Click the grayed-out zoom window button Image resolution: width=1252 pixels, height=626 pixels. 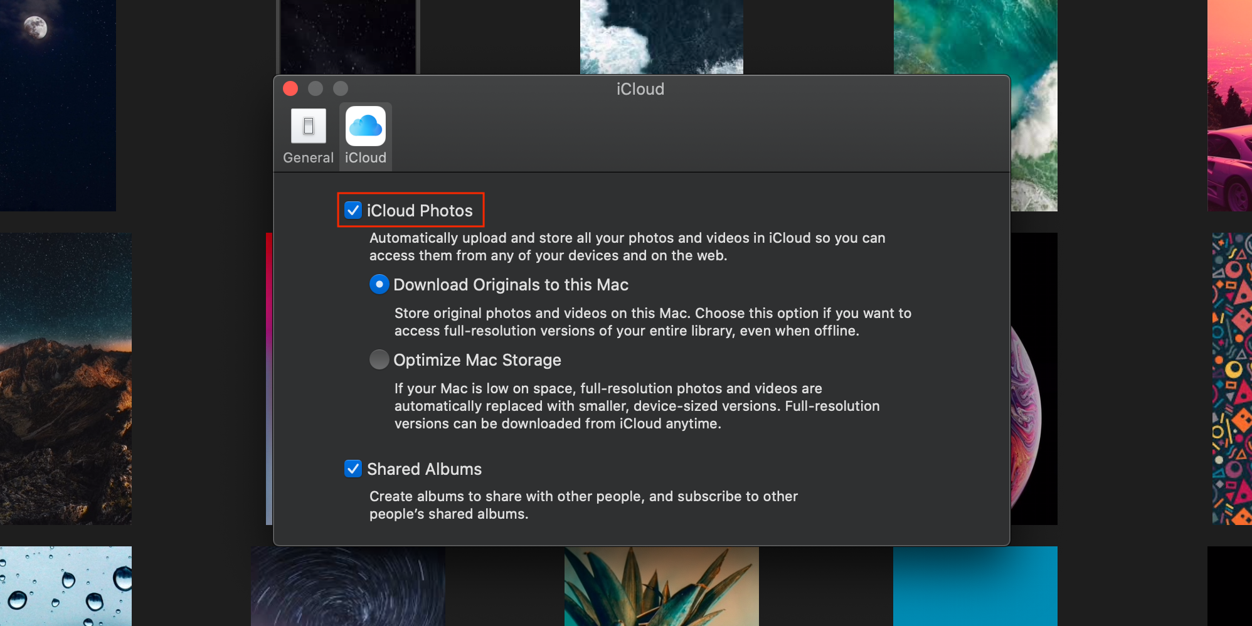(341, 88)
